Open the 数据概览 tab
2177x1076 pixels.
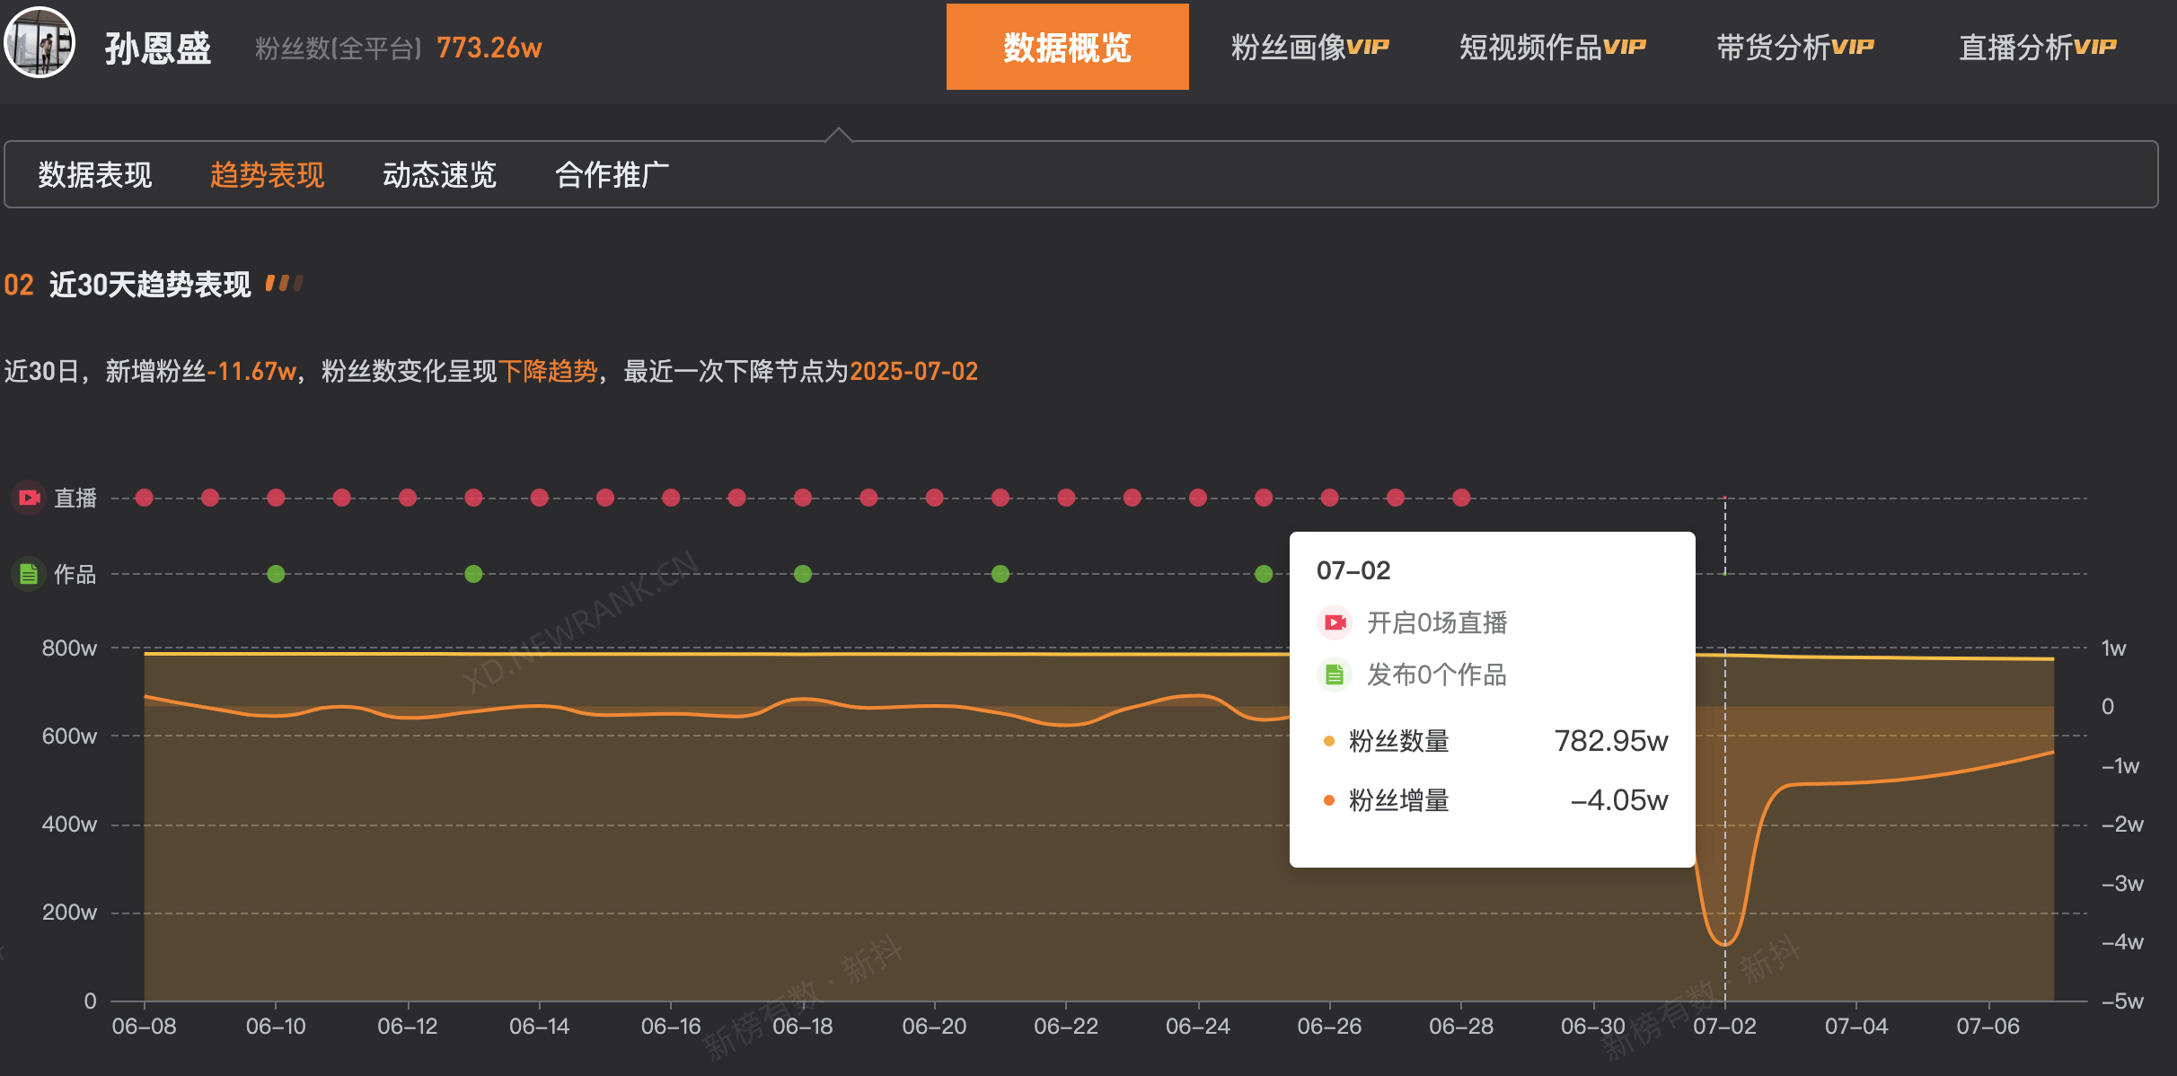point(1067,47)
